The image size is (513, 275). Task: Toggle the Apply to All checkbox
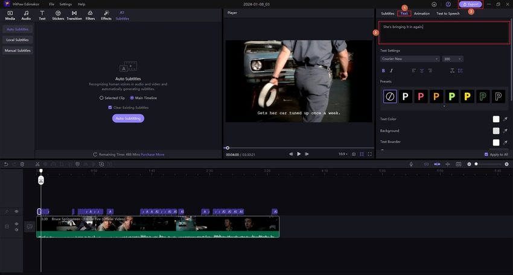pyautogui.click(x=486, y=154)
